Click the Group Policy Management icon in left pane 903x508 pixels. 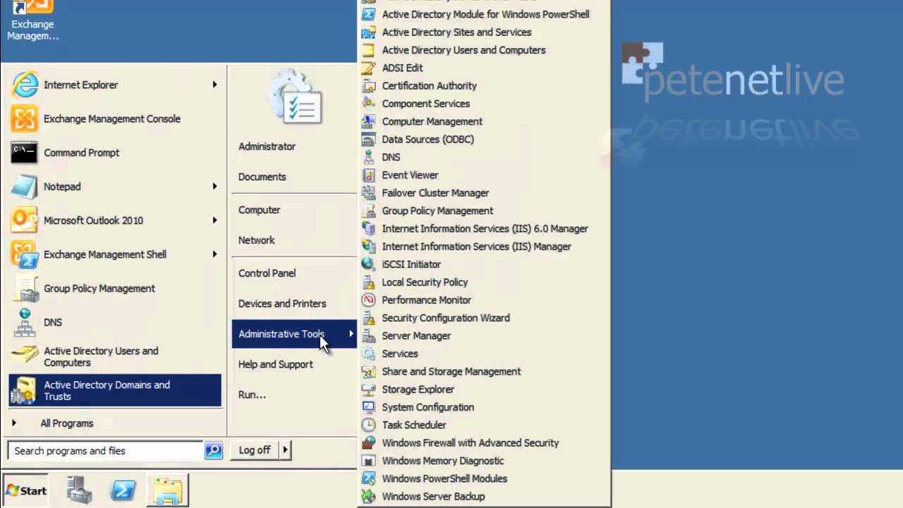pyautogui.click(x=25, y=288)
